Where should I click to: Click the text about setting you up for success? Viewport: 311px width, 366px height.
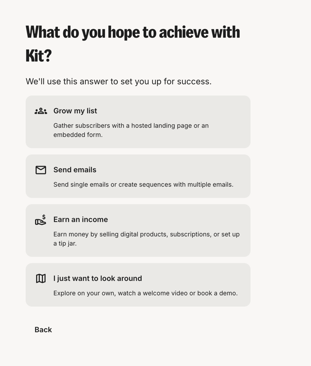(x=119, y=81)
